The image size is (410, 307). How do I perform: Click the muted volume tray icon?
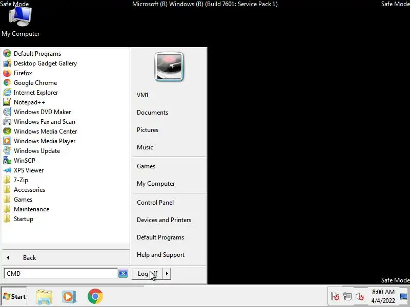coord(360,297)
